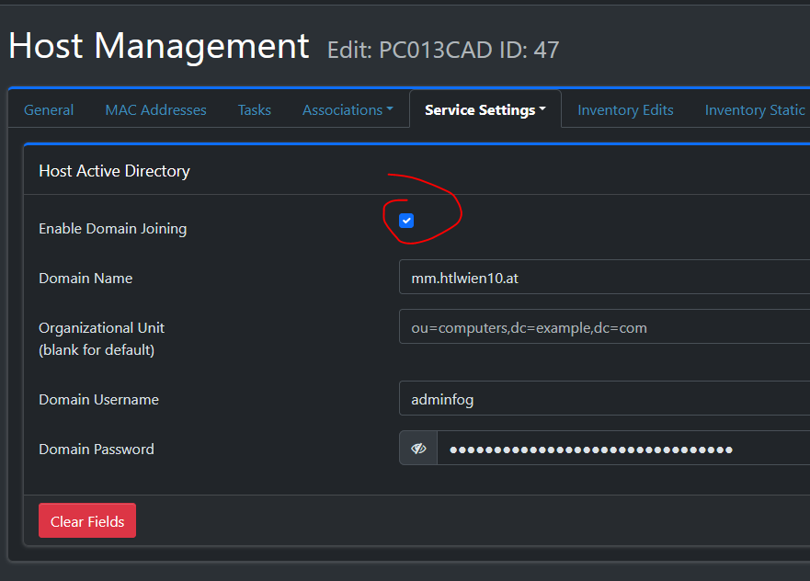Select the Domain Username field with adminfog

point(604,399)
